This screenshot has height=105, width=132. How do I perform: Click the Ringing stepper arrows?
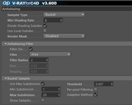[47, 72]
